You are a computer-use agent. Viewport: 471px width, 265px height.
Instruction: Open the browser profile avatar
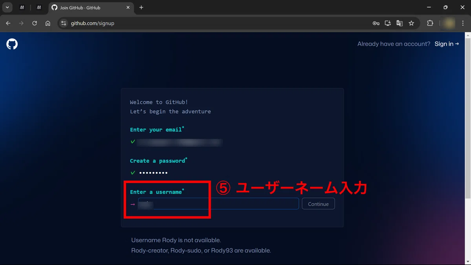pos(449,23)
